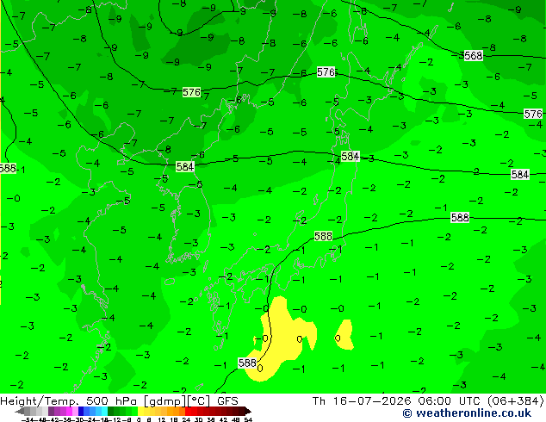
Task: Click the darkest green legend swatch
Action: (x=111, y=411)
